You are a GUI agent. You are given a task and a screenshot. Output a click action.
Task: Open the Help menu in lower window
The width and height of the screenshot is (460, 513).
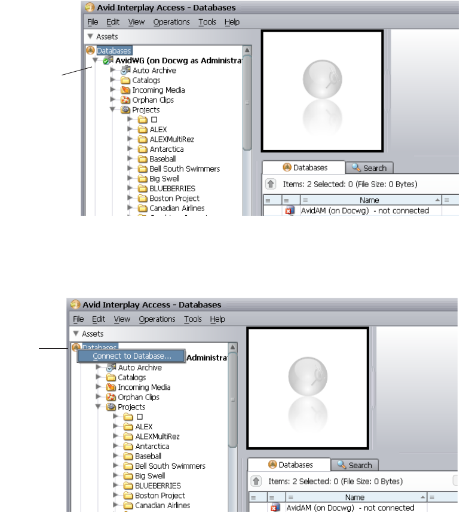(217, 319)
